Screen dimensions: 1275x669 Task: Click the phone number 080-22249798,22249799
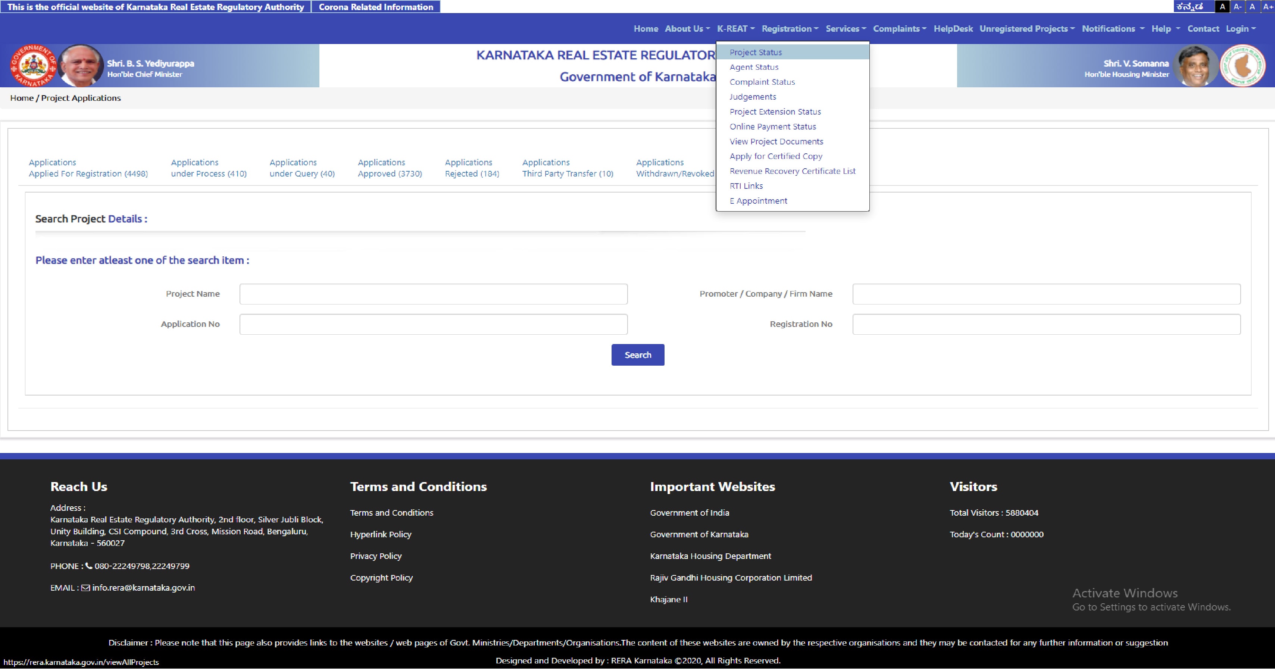[142, 566]
